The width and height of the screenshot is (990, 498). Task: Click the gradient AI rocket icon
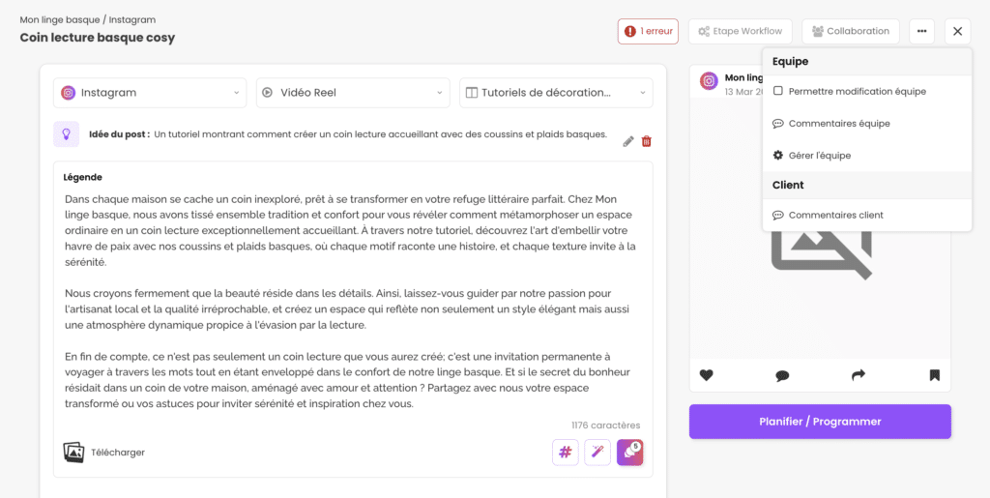click(629, 452)
